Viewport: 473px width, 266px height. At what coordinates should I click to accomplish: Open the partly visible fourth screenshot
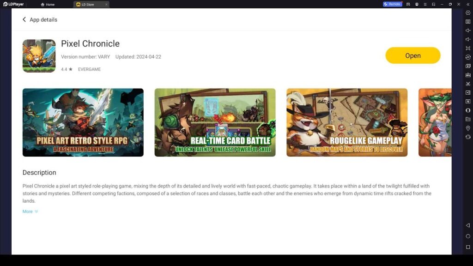435,122
